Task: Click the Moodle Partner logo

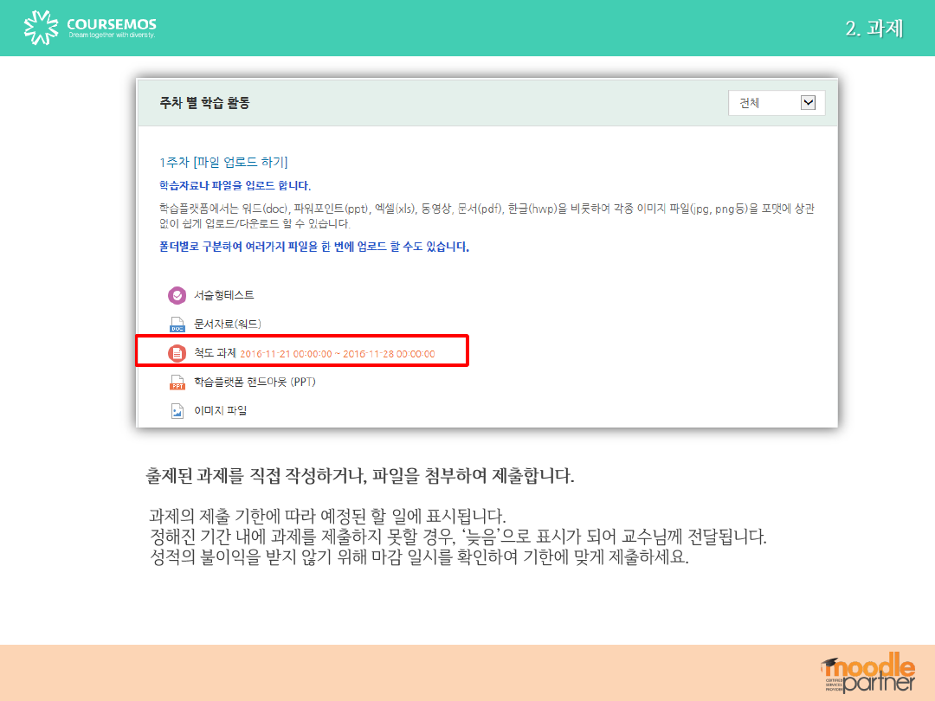Action: 867,673
